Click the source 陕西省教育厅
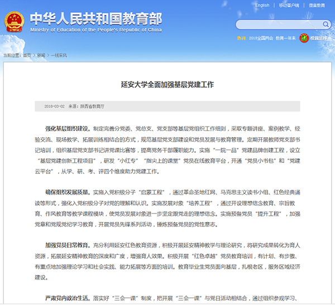Image resolution: width=335 pixels, height=305 pixels. [x=92, y=105]
